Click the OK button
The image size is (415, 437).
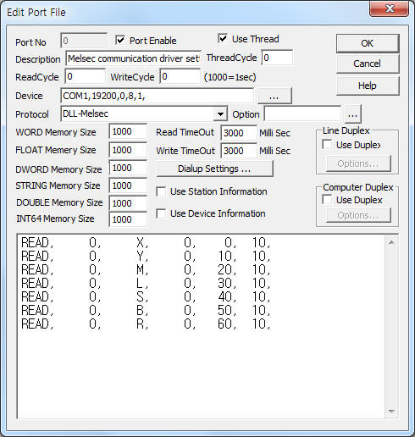[368, 43]
